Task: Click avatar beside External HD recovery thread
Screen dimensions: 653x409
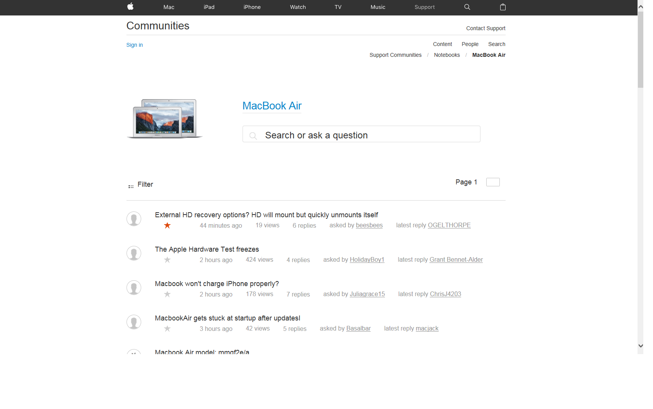Action: coord(134,219)
